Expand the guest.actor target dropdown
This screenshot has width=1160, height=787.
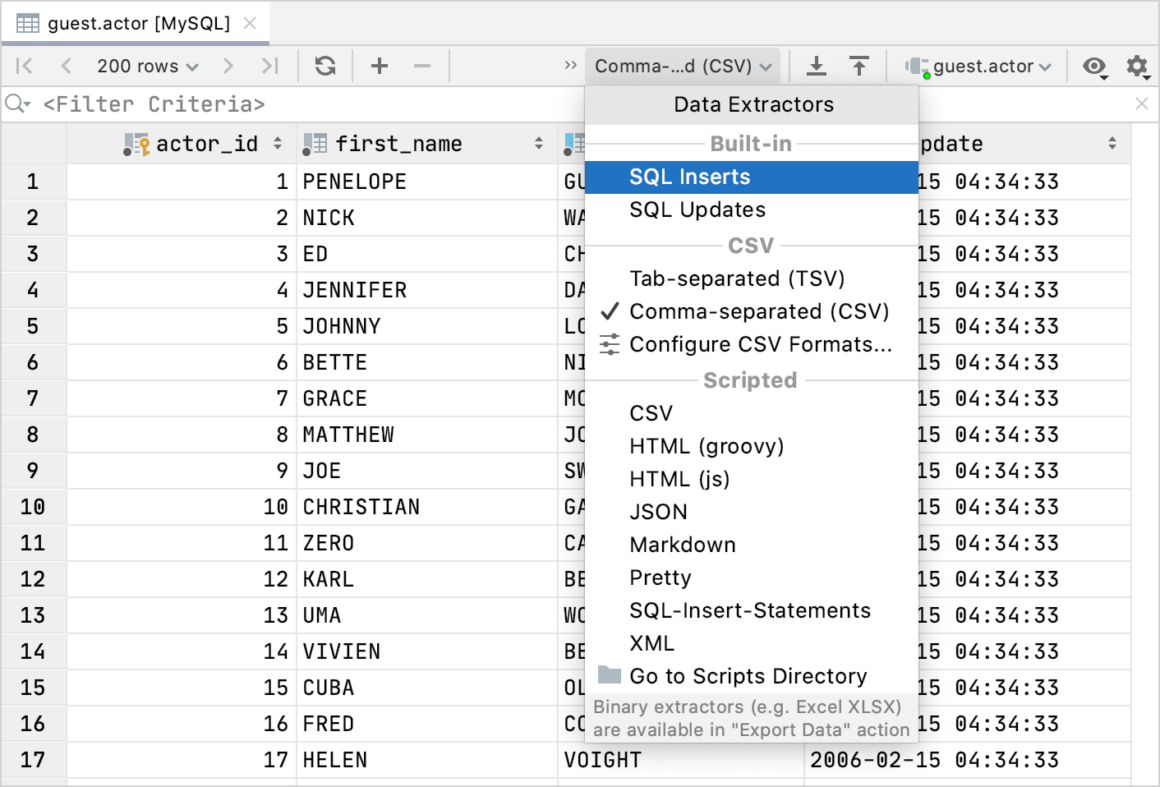983,66
